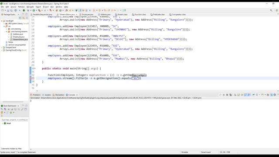Screen dimensions: 279x157
Task: Toggle Link with Editor in Package Explorer
Action: [24, 18]
